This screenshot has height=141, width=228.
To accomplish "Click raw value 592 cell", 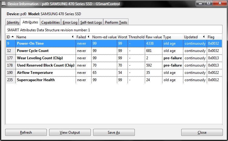I will pyautogui.click(x=154, y=65).
